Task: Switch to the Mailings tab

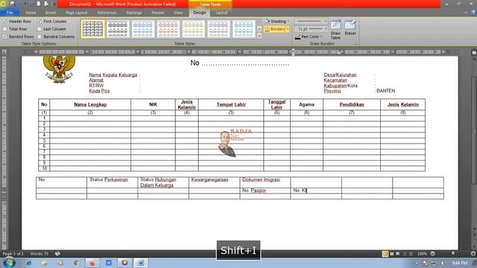Action: point(134,13)
